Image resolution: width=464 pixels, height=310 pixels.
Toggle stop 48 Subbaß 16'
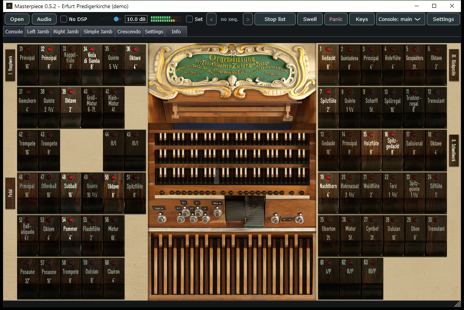click(71, 193)
